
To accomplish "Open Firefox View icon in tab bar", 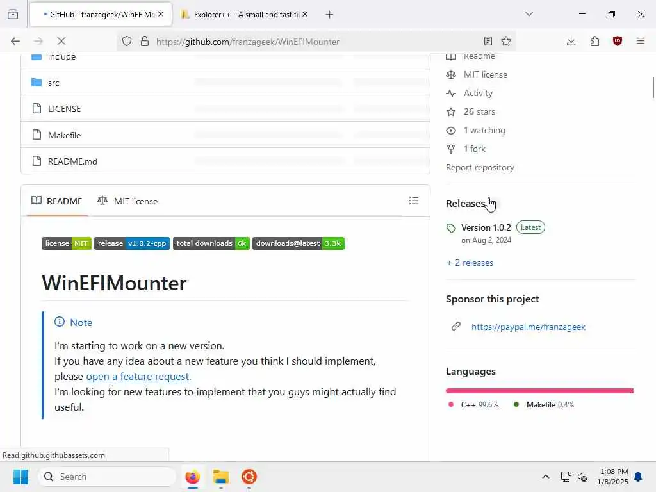I will point(13,14).
